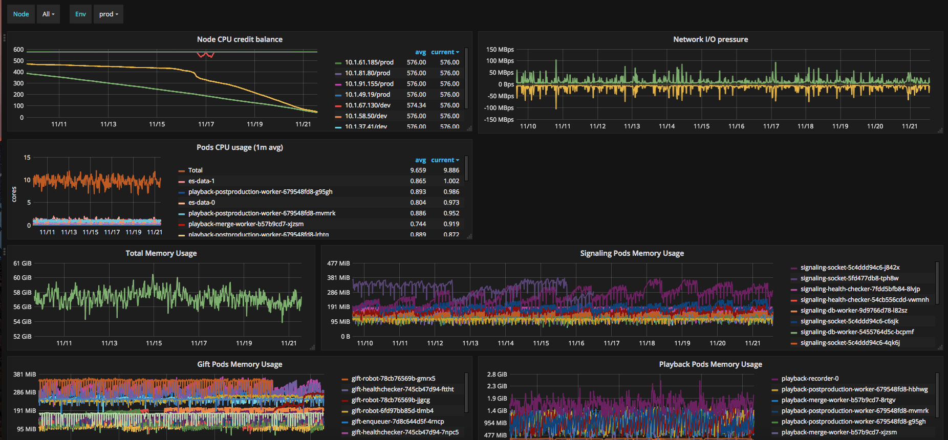Open the Gift Pods Memory Usage title menu

[x=240, y=364]
